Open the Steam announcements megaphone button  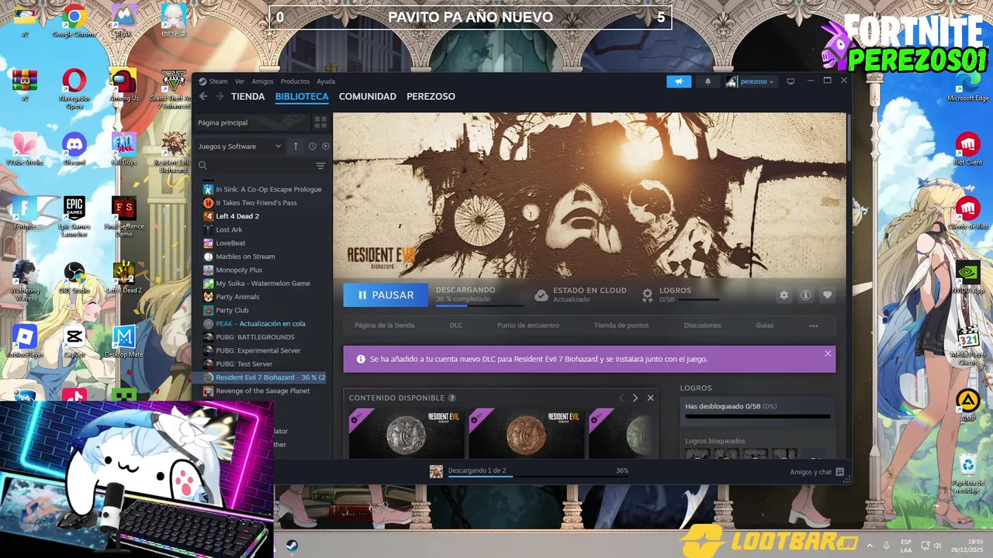point(679,81)
